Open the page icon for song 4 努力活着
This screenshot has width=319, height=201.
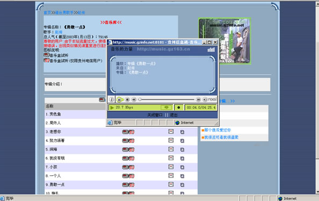182,141
